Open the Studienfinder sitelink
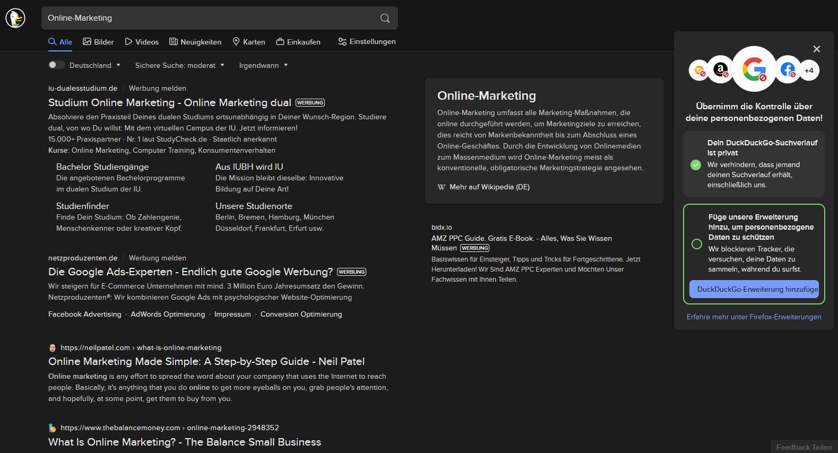The image size is (838, 453). click(x=83, y=206)
